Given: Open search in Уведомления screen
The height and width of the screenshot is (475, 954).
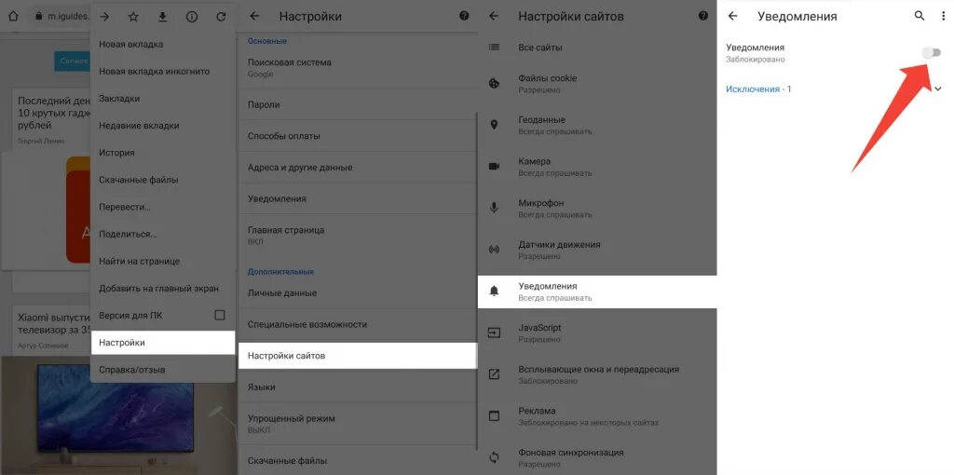Looking at the screenshot, I should pos(920,16).
